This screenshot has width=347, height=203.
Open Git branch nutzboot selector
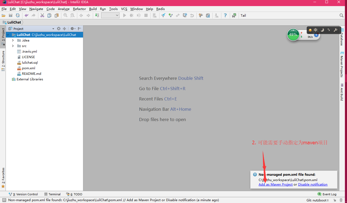pos(318,200)
